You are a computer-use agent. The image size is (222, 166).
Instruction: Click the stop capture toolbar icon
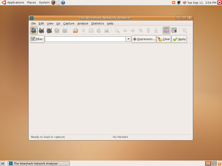[57, 30]
